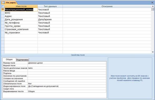Image resolution: width=155 pixels, height=100 pixels.
Task: Open data type Текстовый for Страховая_компания
Action: point(50,29)
